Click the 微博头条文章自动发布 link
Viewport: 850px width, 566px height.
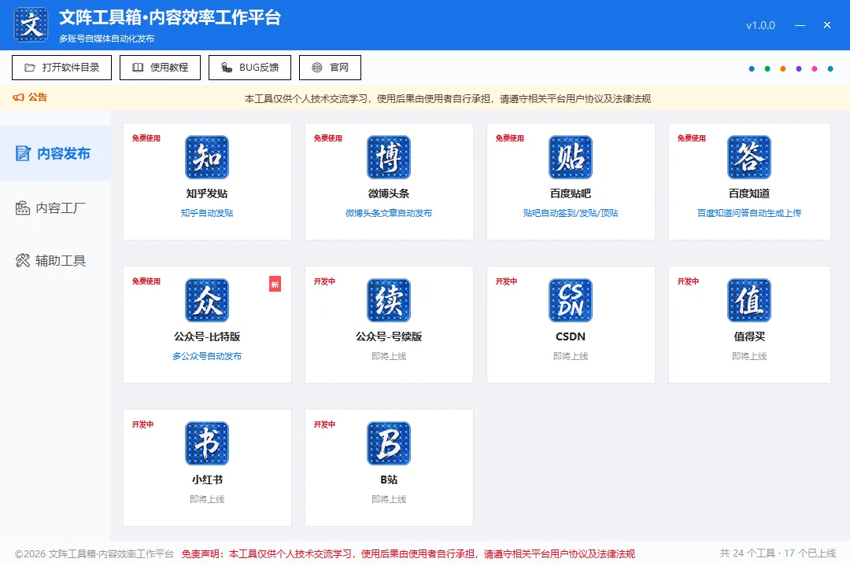(389, 213)
